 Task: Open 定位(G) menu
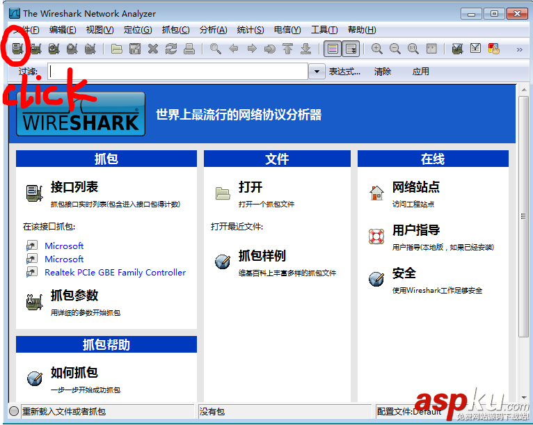click(138, 30)
